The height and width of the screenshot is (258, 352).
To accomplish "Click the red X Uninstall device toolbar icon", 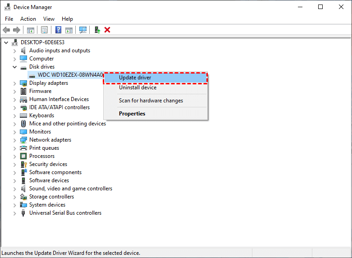I will pyautogui.click(x=107, y=30).
